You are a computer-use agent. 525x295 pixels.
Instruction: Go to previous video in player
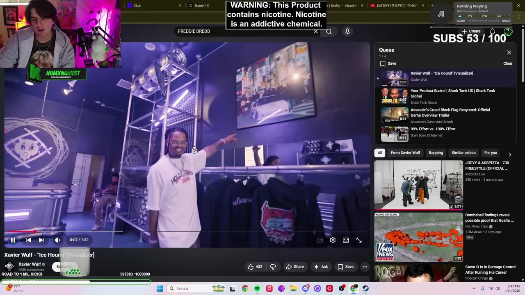point(28,240)
